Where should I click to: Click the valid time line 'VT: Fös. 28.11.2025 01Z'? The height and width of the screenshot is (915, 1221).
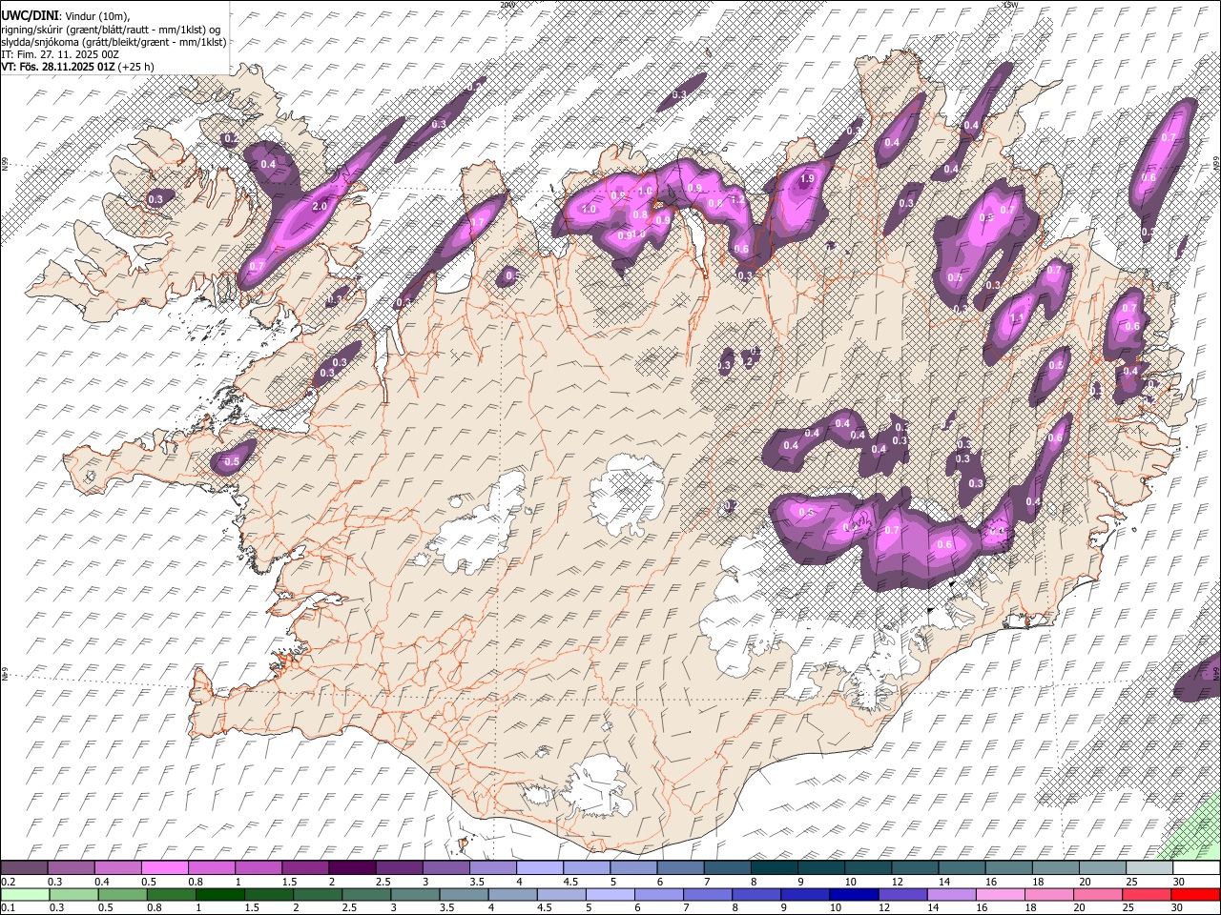coord(57,67)
